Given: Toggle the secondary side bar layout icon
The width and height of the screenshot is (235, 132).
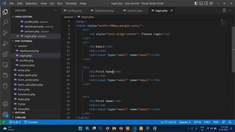Looking at the screenshot, I should pos(206,3).
